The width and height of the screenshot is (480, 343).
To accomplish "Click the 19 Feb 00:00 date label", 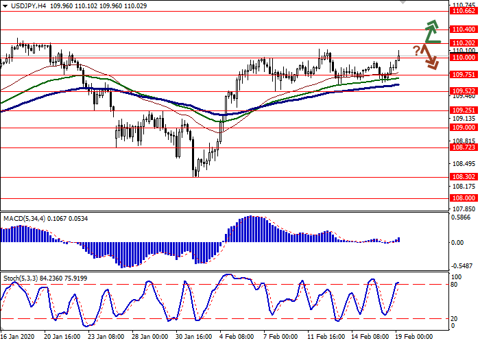I will pyautogui.click(x=413, y=337).
